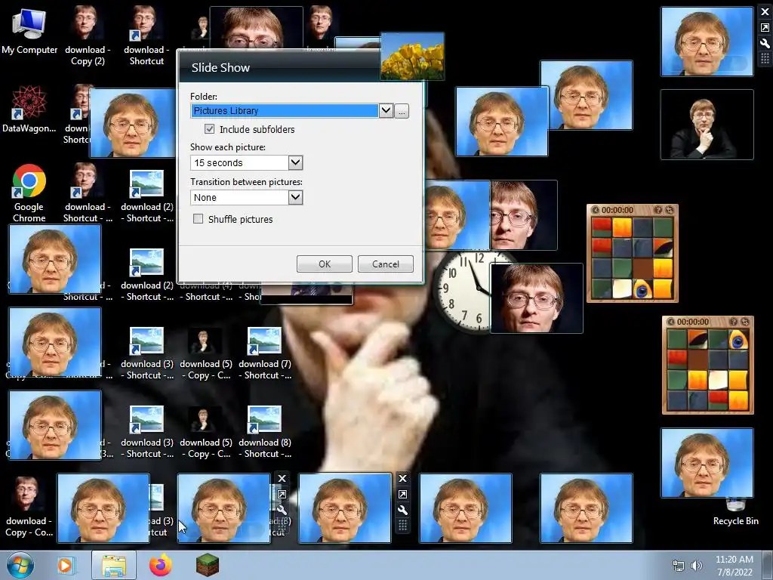Select the DataWagon desktop shortcut
The image size is (773, 580).
[x=29, y=109]
